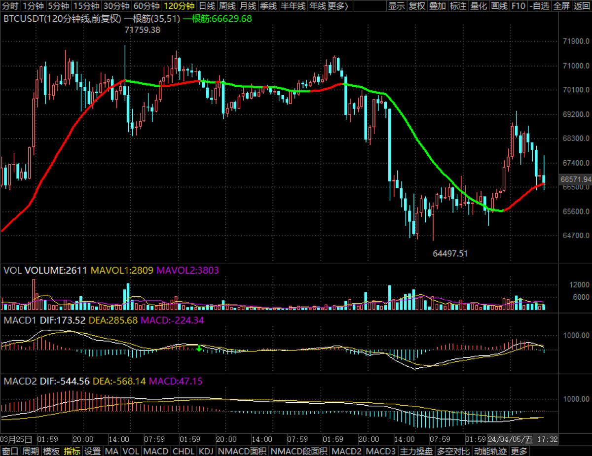Click the 复权 adjustment button
The height and width of the screenshot is (456, 592).
417,6
